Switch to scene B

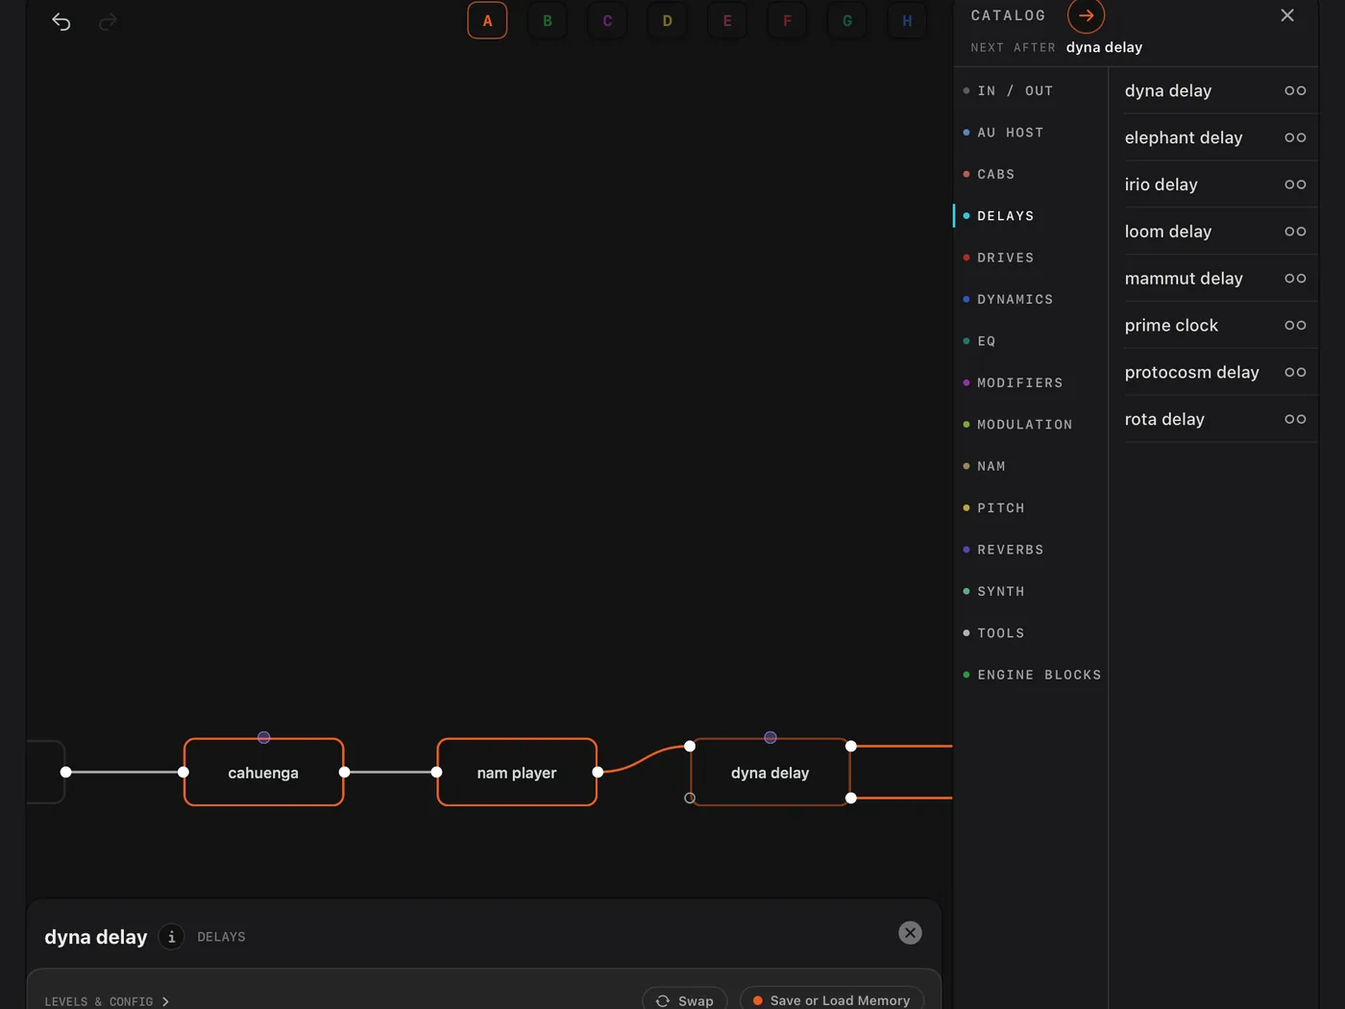click(x=548, y=20)
